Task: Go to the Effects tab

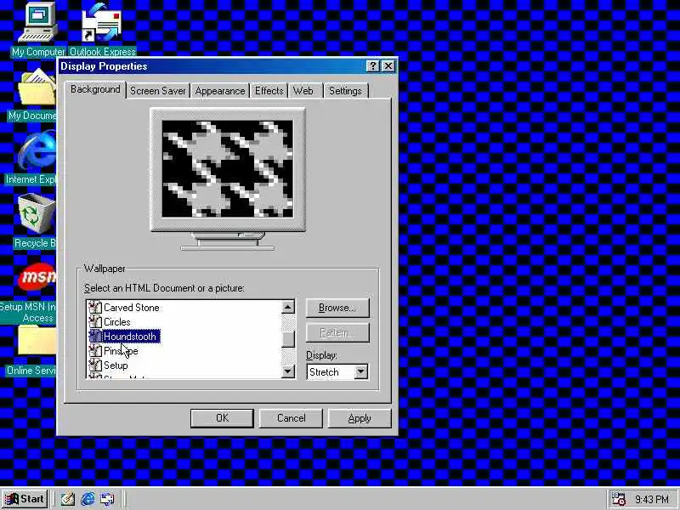Action: point(269,91)
